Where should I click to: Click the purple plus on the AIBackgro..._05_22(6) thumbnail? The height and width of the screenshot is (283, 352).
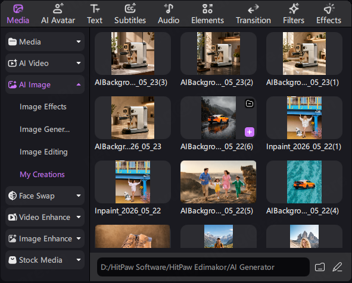[x=250, y=132]
